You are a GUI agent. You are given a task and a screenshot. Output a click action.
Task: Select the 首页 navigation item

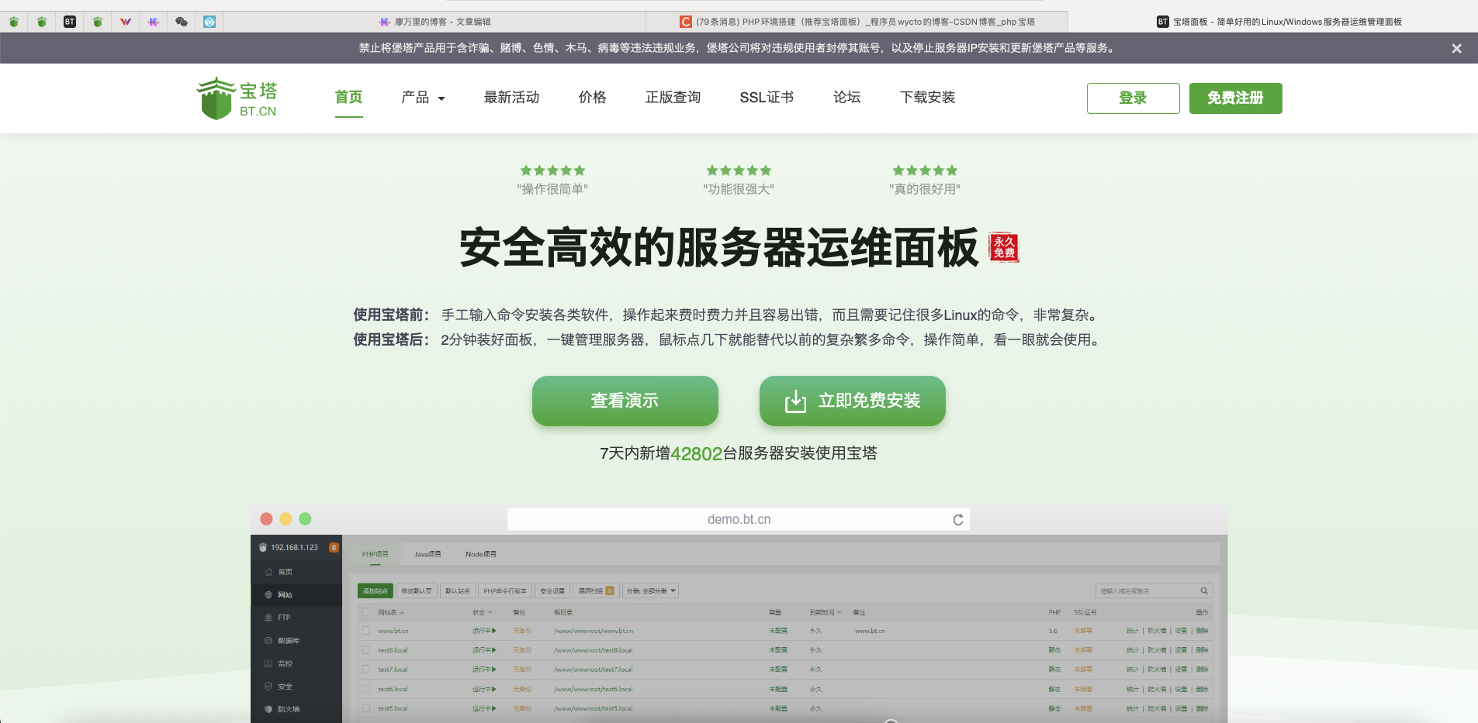(348, 98)
